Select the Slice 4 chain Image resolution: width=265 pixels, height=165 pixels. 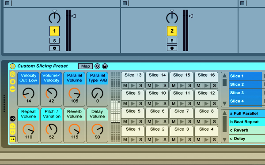coord(245,101)
